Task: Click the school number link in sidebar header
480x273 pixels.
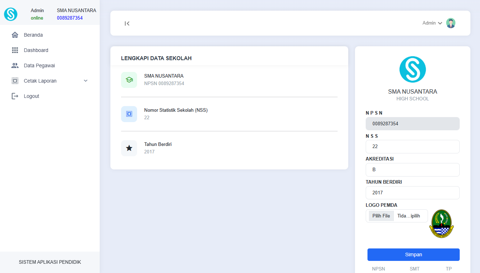Action: point(70,18)
